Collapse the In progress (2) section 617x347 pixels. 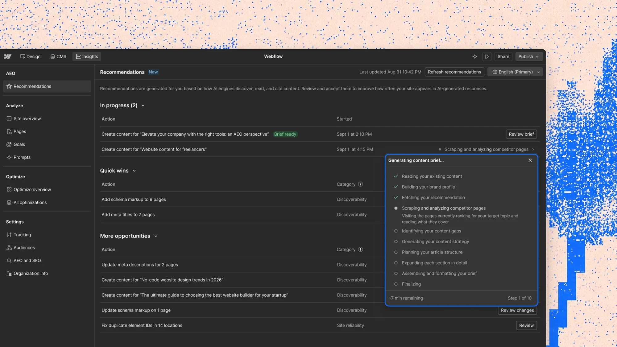coord(143,105)
